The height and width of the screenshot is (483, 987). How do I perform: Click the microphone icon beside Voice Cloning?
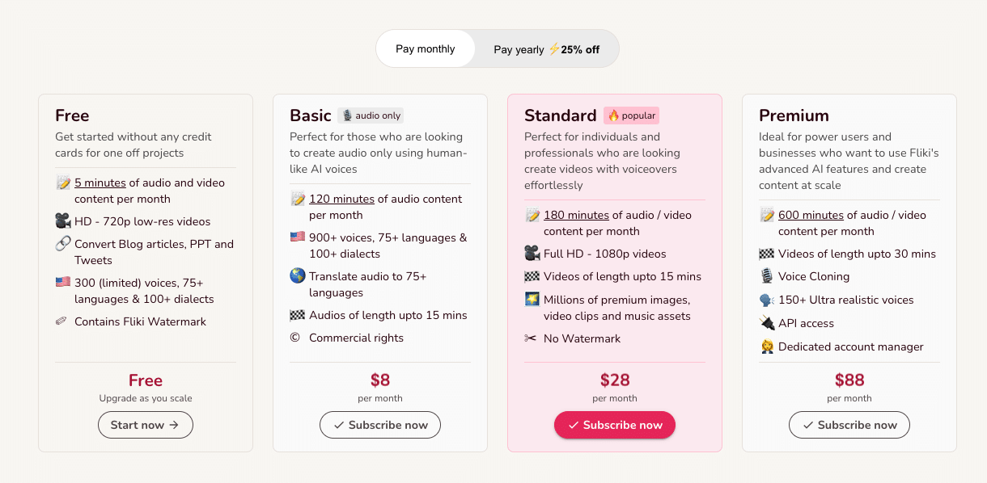click(767, 276)
